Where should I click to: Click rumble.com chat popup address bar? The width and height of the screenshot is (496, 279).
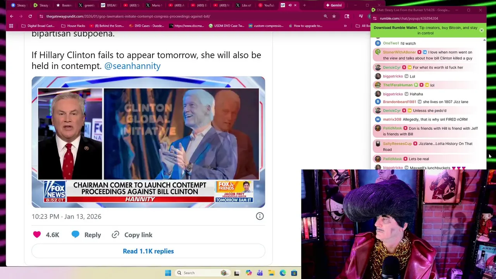click(x=409, y=18)
